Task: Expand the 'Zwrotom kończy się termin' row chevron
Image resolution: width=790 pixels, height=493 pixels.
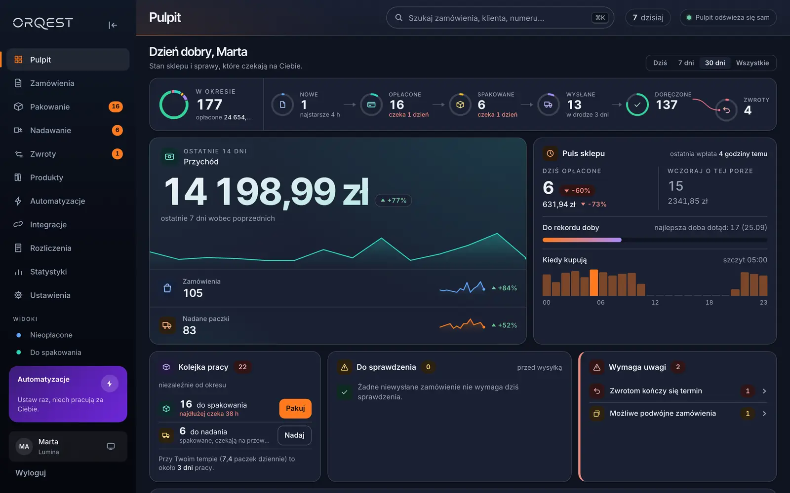Action: pyautogui.click(x=764, y=391)
